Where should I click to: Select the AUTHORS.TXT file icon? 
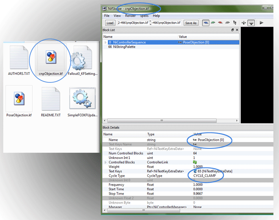click(19, 57)
